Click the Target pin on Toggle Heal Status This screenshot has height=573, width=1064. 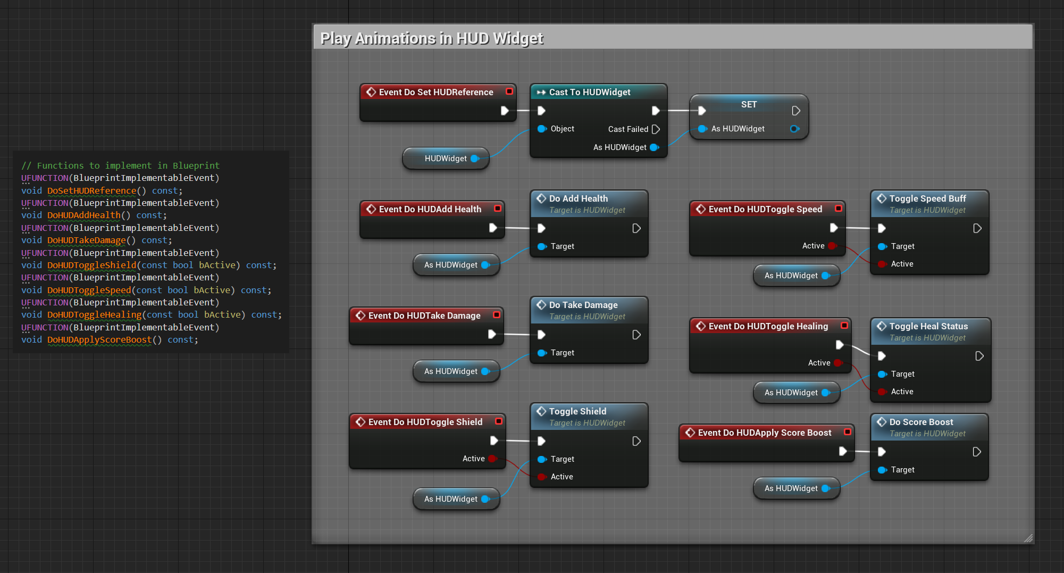(x=882, y=374)
